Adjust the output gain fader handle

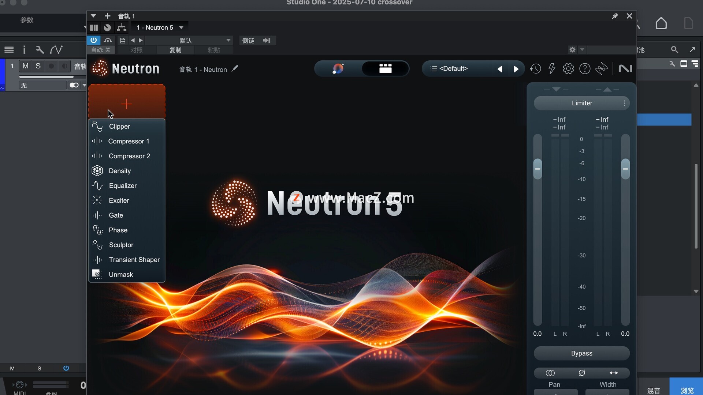625,169
